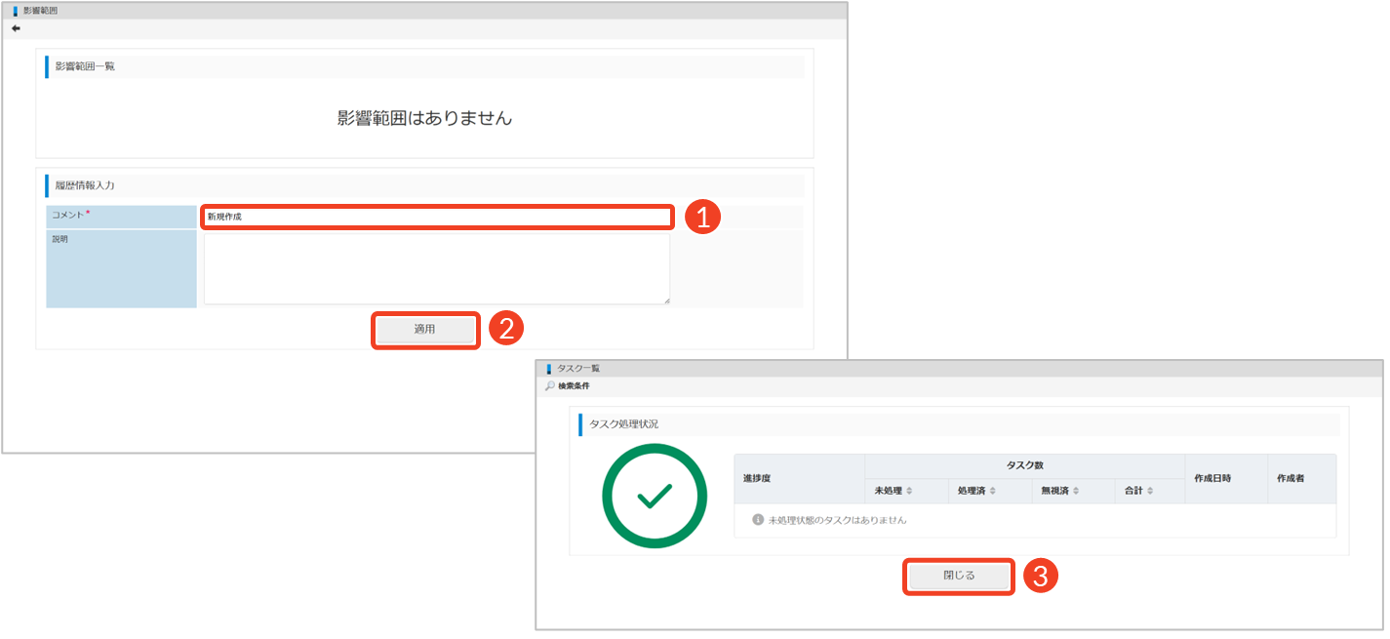1390x639 pixels.
Task: Click the 説明 textarea resize handle
Action: [x=667, y=300]
